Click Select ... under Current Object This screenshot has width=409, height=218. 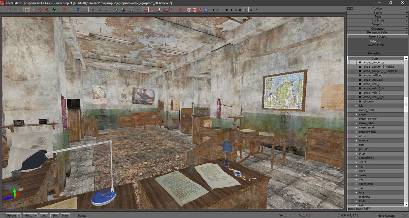375,41
